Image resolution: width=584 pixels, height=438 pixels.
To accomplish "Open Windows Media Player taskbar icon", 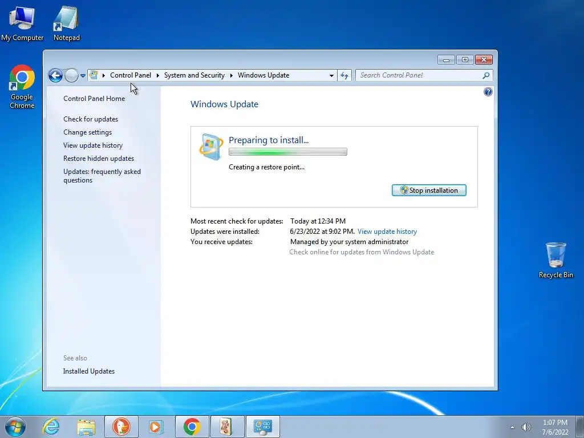I will pos(156,427).
